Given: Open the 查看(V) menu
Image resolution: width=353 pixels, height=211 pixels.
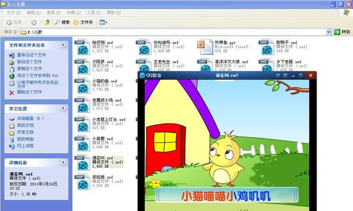Looking at the screenshot, I should point(53,13).
